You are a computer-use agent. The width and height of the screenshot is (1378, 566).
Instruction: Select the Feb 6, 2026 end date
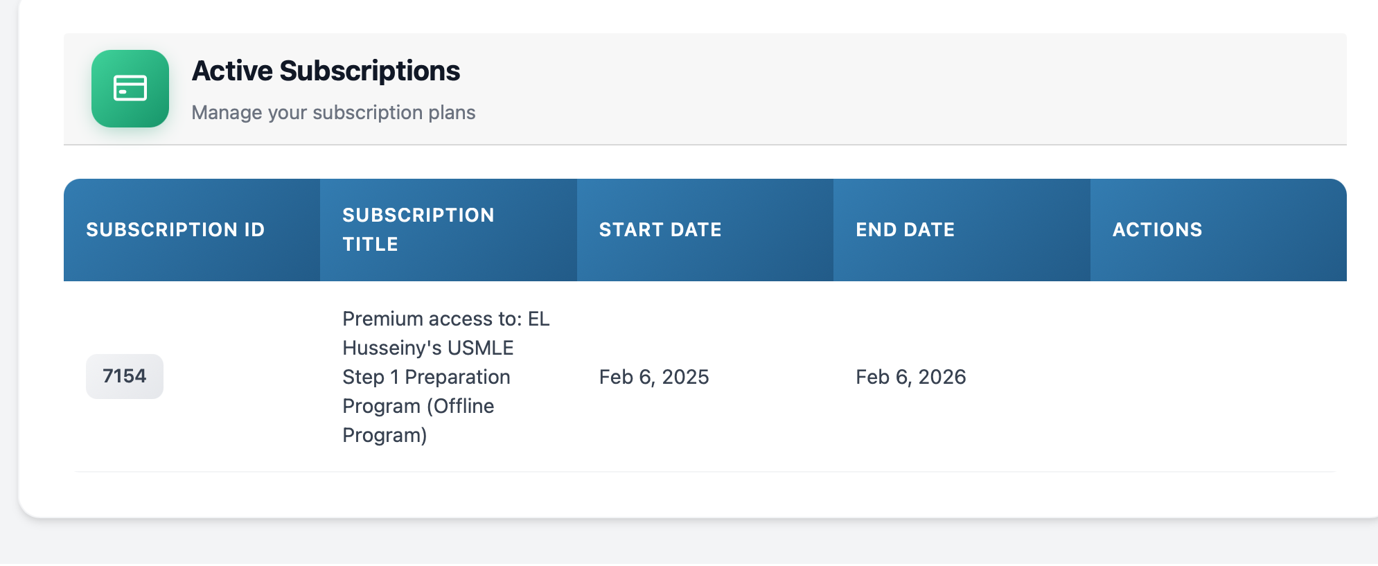(910, 377)
